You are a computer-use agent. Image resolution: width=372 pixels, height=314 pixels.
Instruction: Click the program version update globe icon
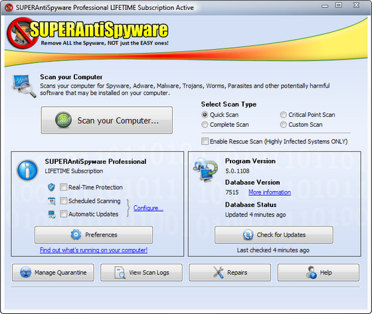click(205, 170)
